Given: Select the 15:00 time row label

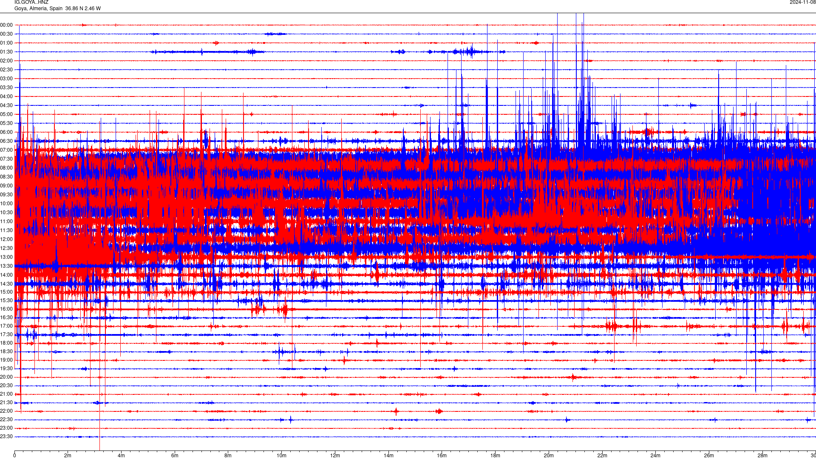Looking at the screenshot, I should click(6, 292).
